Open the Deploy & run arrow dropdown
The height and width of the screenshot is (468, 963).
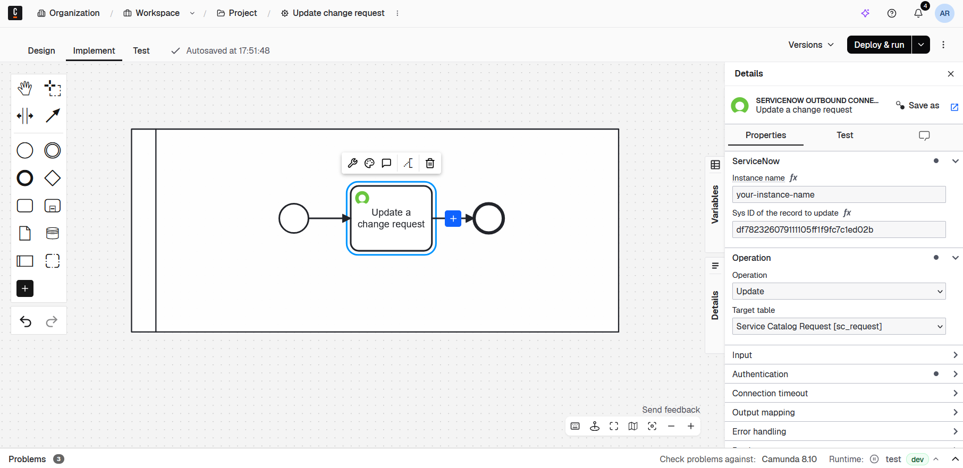click(x=921, y=45)
